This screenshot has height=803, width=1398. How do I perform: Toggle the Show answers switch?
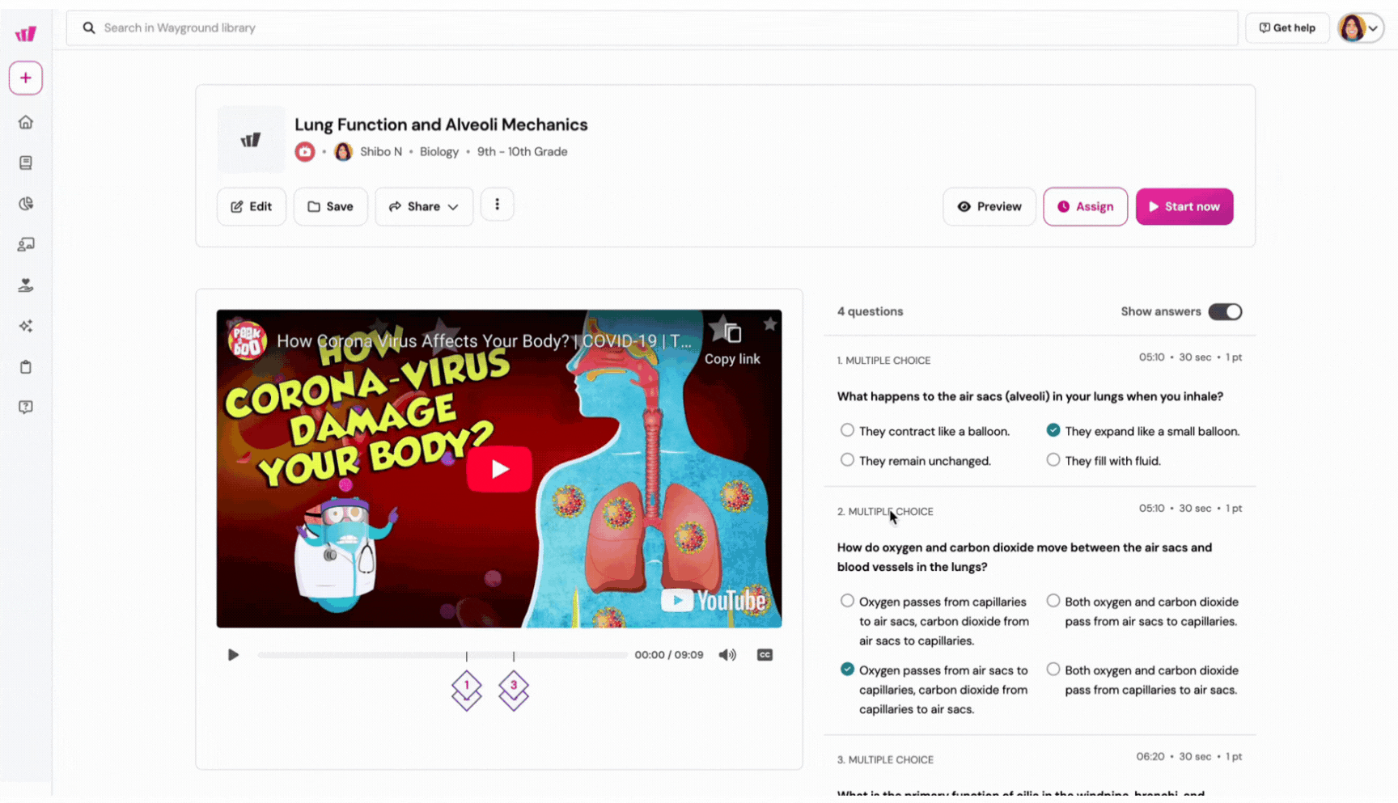[x=1225, y=311]
